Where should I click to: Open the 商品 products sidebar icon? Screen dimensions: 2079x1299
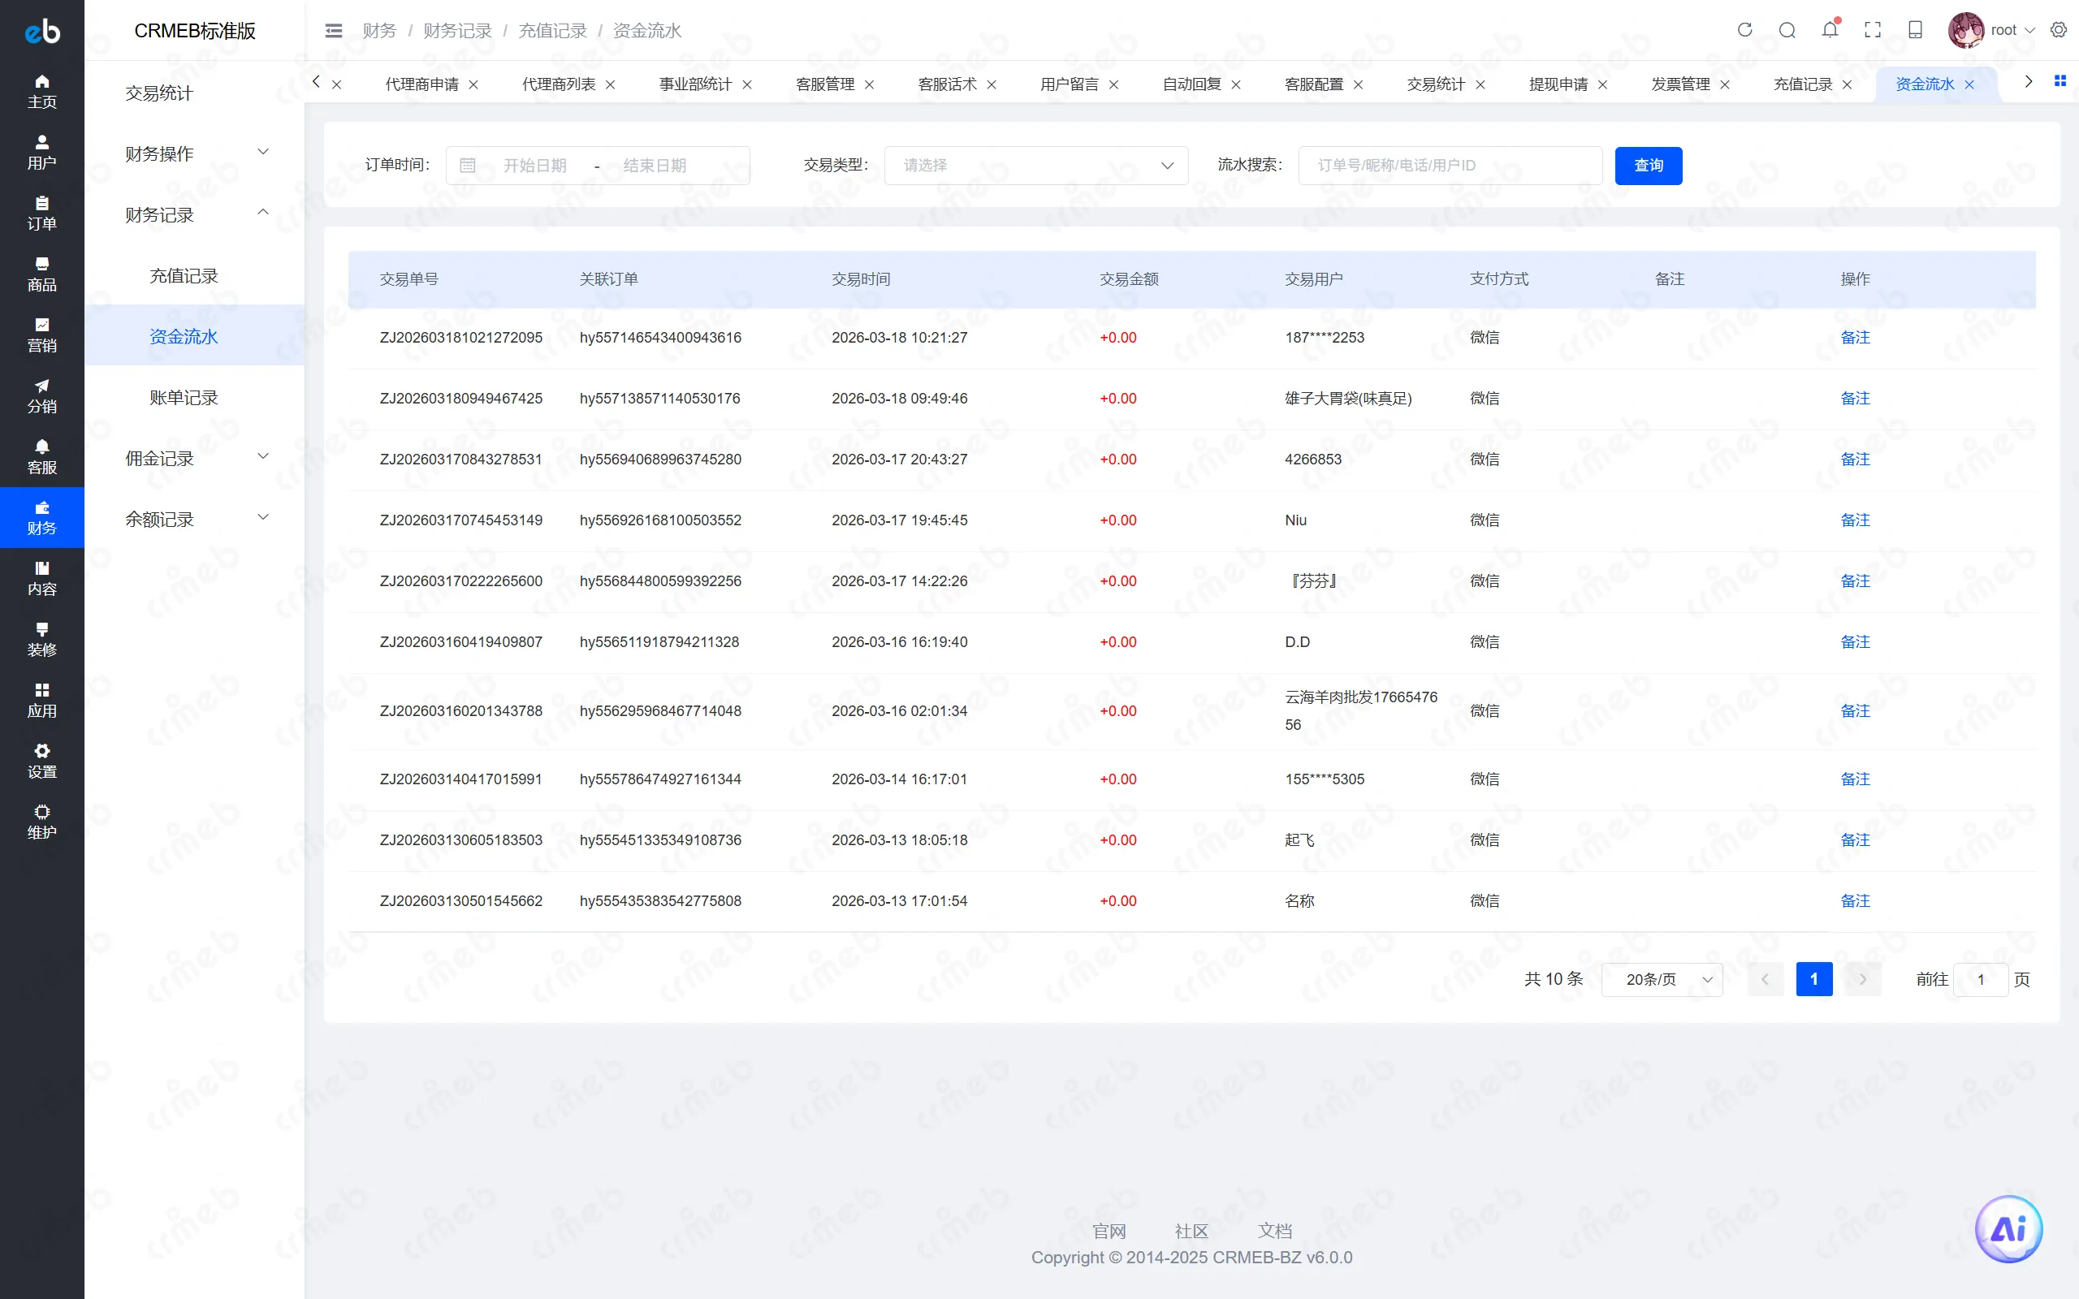[x=41, y=274]
